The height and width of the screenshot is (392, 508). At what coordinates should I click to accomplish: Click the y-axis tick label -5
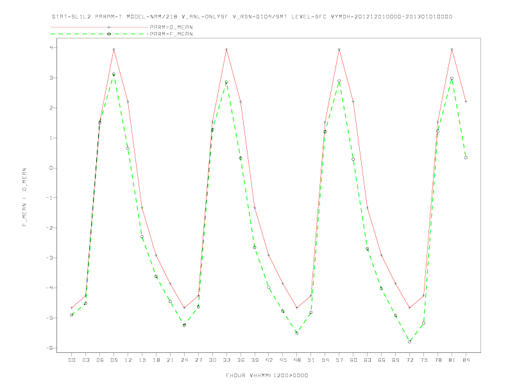point(50,318)
